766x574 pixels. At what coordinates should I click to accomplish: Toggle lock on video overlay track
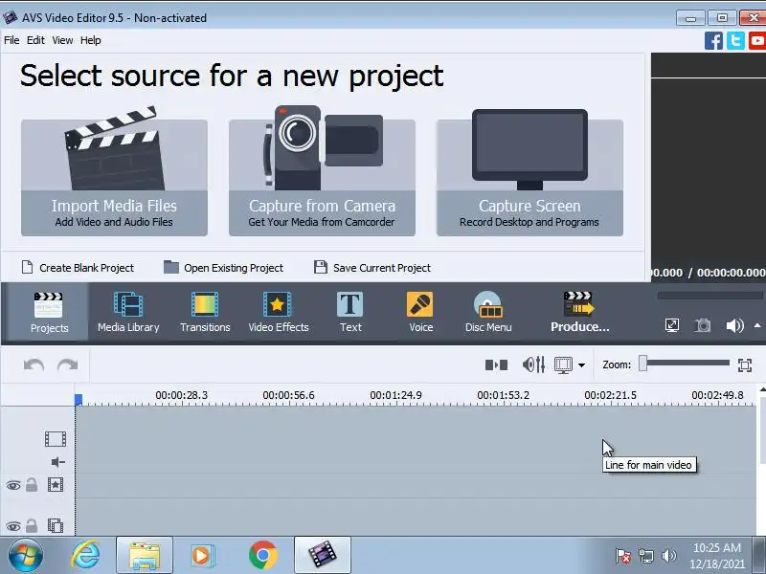32,525
